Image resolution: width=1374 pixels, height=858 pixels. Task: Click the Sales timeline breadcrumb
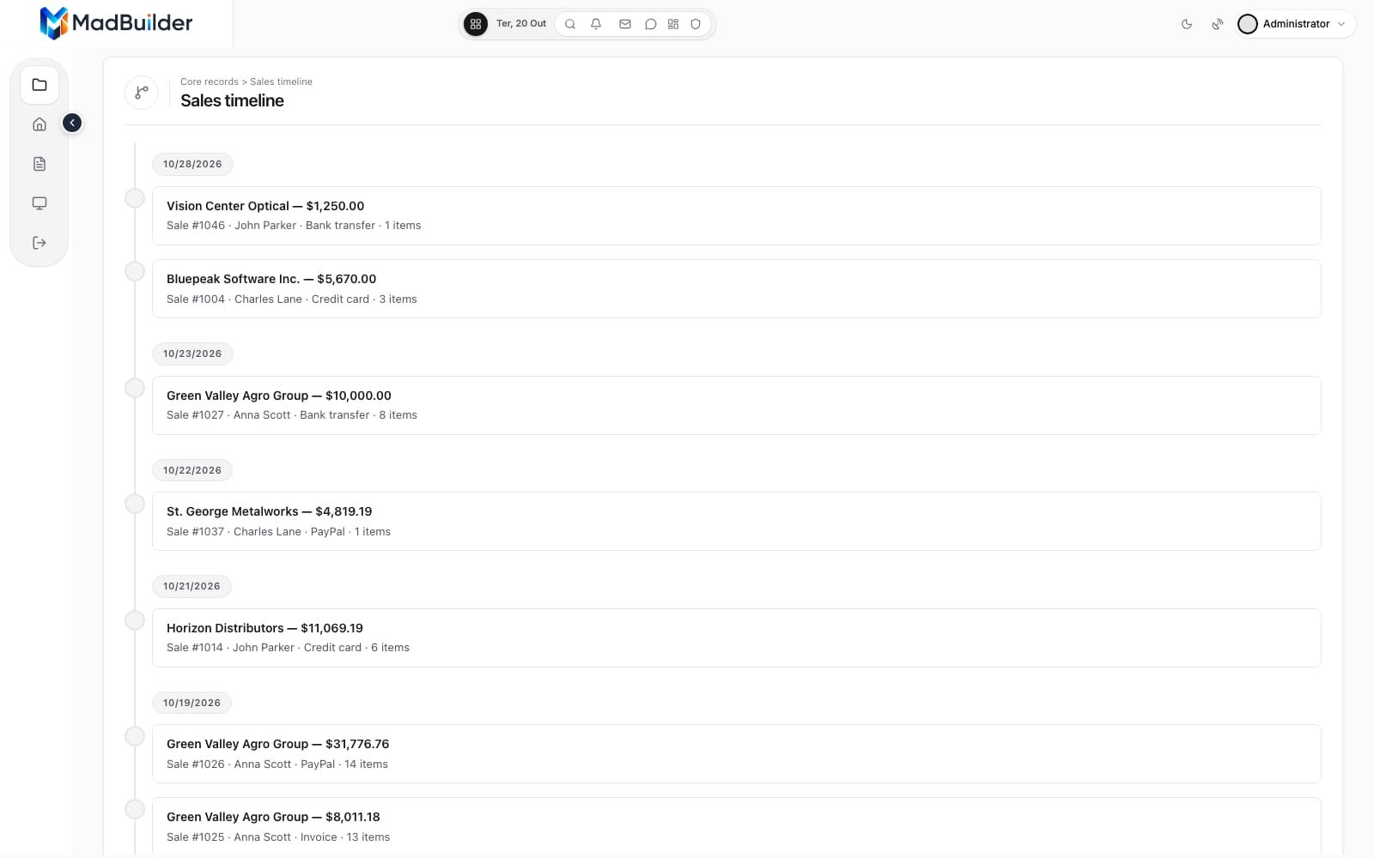(281, 82)
